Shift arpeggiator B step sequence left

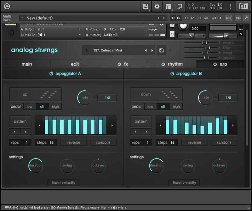160,125
